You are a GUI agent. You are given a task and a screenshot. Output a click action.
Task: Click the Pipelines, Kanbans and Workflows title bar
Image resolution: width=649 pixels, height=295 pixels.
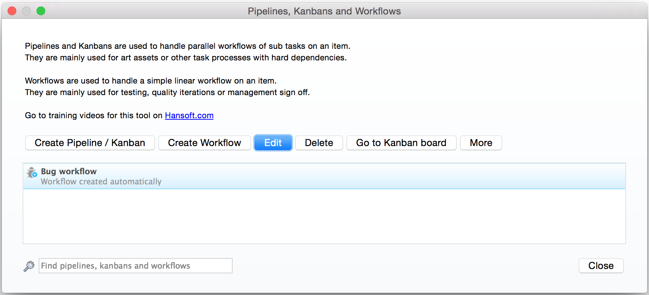[324, 11]
